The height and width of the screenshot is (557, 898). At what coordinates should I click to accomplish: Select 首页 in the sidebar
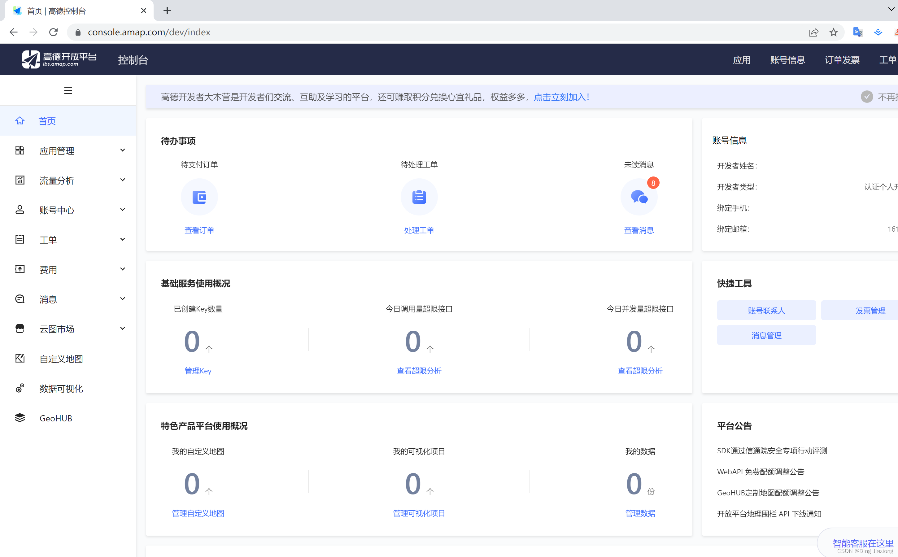tap(68, 121)
